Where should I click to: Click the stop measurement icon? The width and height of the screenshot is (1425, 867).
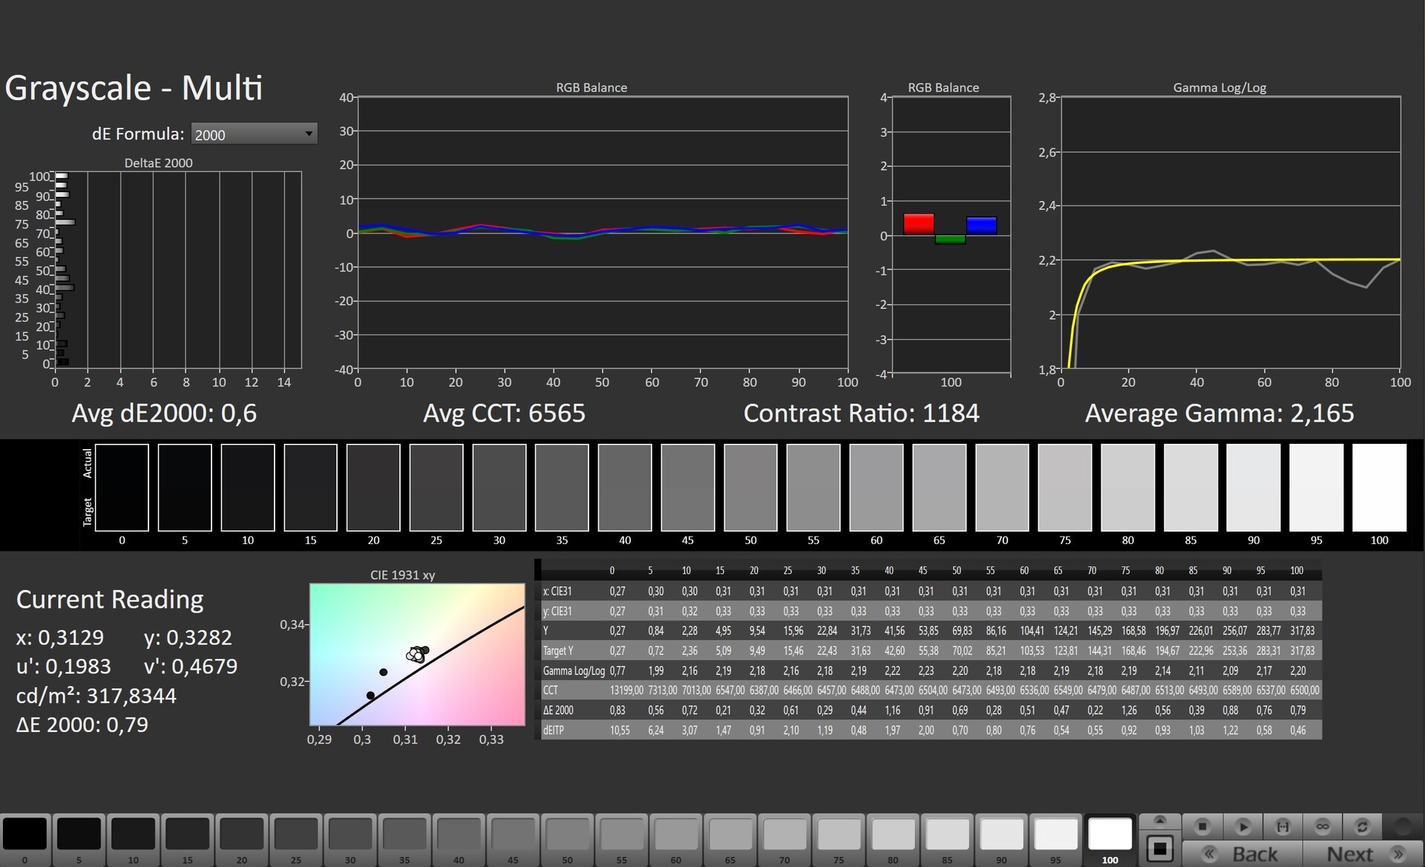coord(1202,826)
